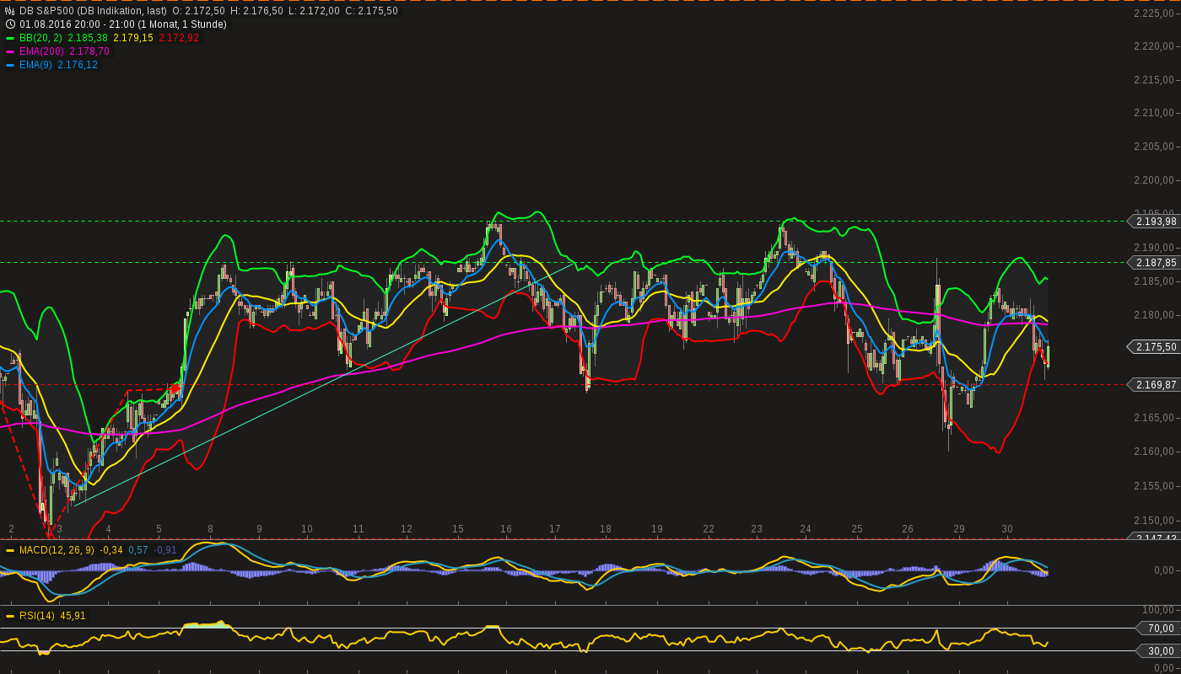Click the current price tag 2.175,50

click(x=1154, y=346)
